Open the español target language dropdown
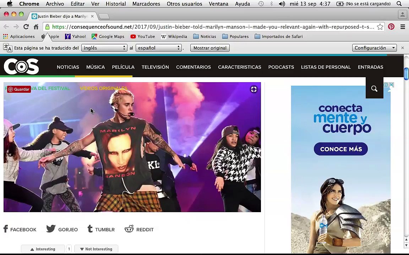 pyautogui.click(x=158, y=48)
